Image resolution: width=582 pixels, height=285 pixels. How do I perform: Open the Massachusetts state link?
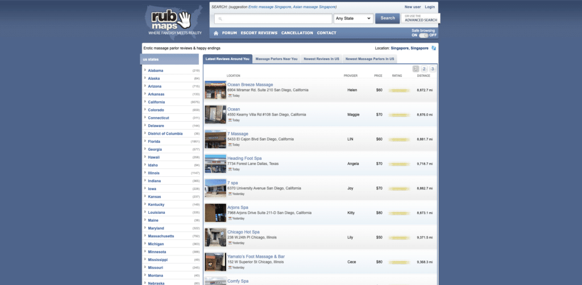pyautogui.click(x=161, y=236)
